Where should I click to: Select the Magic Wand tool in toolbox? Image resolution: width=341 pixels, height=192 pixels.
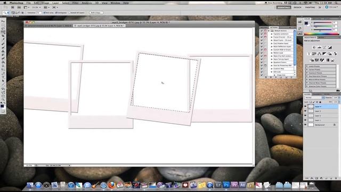[x=3, y=33]
